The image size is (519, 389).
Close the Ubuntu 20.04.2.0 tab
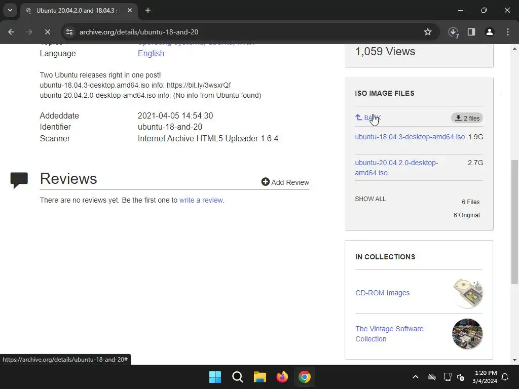[x=130, y=10]
